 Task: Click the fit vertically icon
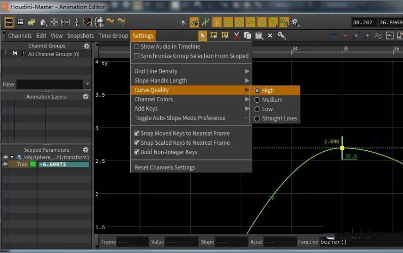pyautogui.click(x=77, y=22)
